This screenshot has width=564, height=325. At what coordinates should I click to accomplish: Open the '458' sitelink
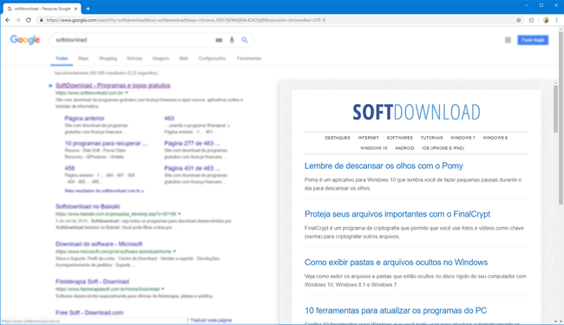click(x=69, y=168)
